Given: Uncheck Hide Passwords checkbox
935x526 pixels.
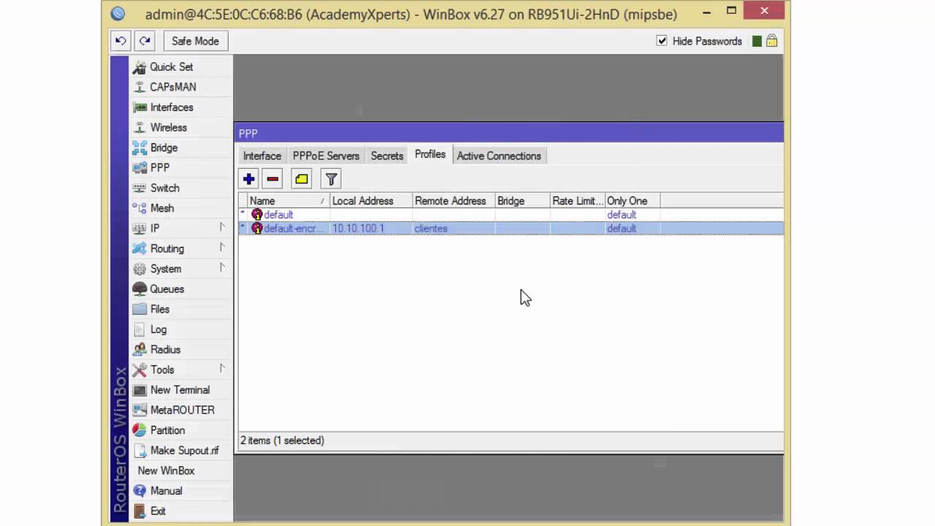Looking at the screenshot, I should [662, 41].
